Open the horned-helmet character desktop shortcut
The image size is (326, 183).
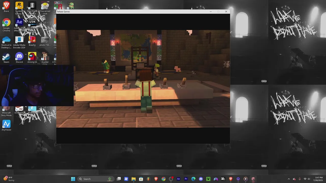[x=71, y=6]
